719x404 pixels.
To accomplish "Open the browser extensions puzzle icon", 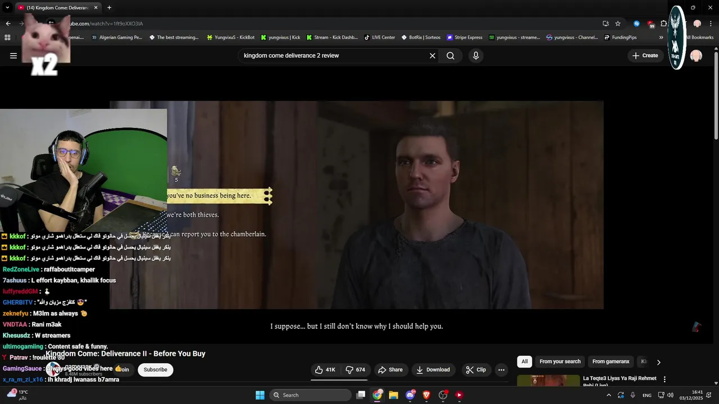I will click(663, 24).
